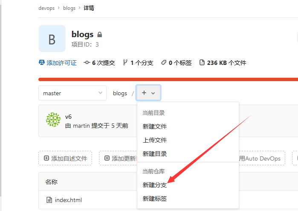Click martin's avatar in the commit row
The image size is (298, 211).
(53, 120)
